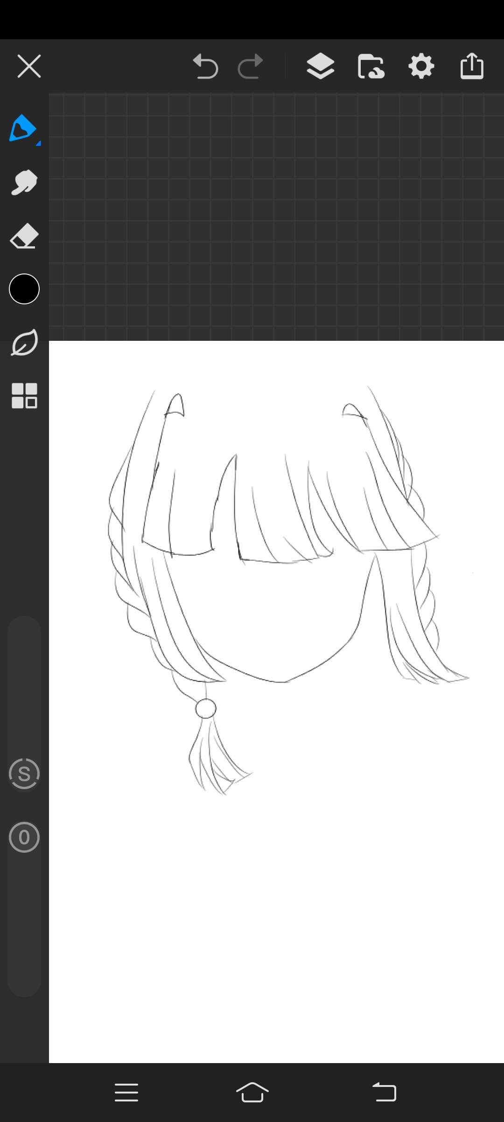Select the smudge tool
This screenshot has width=504, height=1122.
pos(24,182)
